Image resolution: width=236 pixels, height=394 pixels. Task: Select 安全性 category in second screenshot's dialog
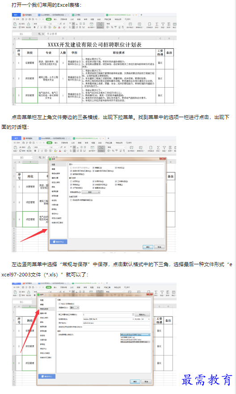click(54, 200)
